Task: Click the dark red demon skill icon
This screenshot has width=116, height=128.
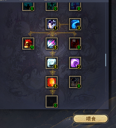Action: point(75,44)
